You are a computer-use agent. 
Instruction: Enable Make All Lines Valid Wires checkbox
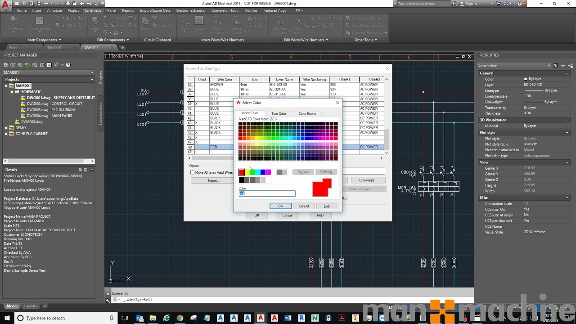click(x=193, y=172)
